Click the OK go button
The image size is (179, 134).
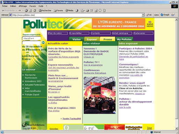click(149, 15)
